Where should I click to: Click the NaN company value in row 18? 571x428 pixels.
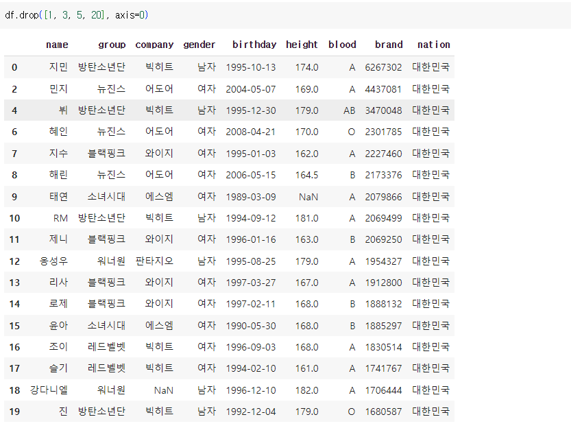[x=164, y=390]
